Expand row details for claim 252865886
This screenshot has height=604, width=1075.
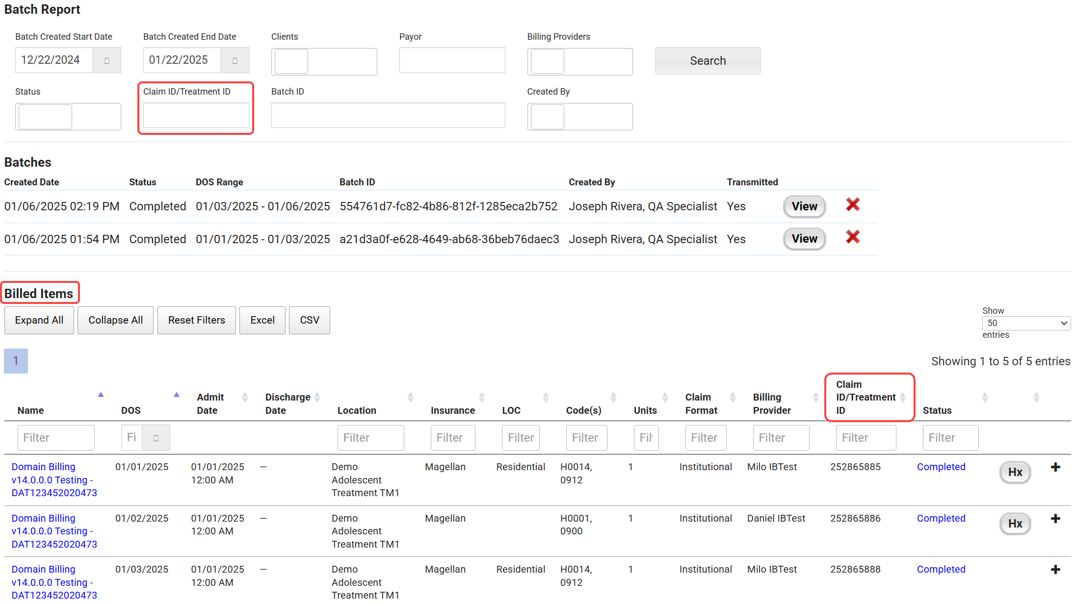[x=1055, y=519]
